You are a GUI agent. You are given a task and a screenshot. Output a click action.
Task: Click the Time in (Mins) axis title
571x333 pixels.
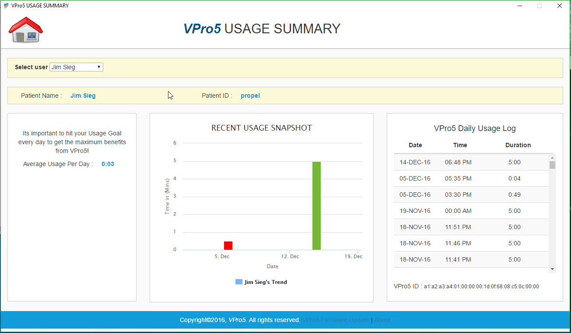click(x=167, y=196)
